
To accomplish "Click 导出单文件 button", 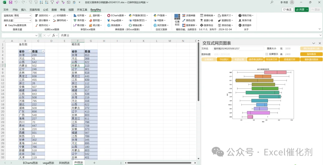I will [271, 60].
